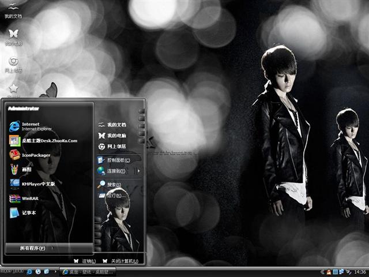Open 桌酷主题Desk.ZhuoKu.Com in Start menu
The image size is (369, 277).
43,141
